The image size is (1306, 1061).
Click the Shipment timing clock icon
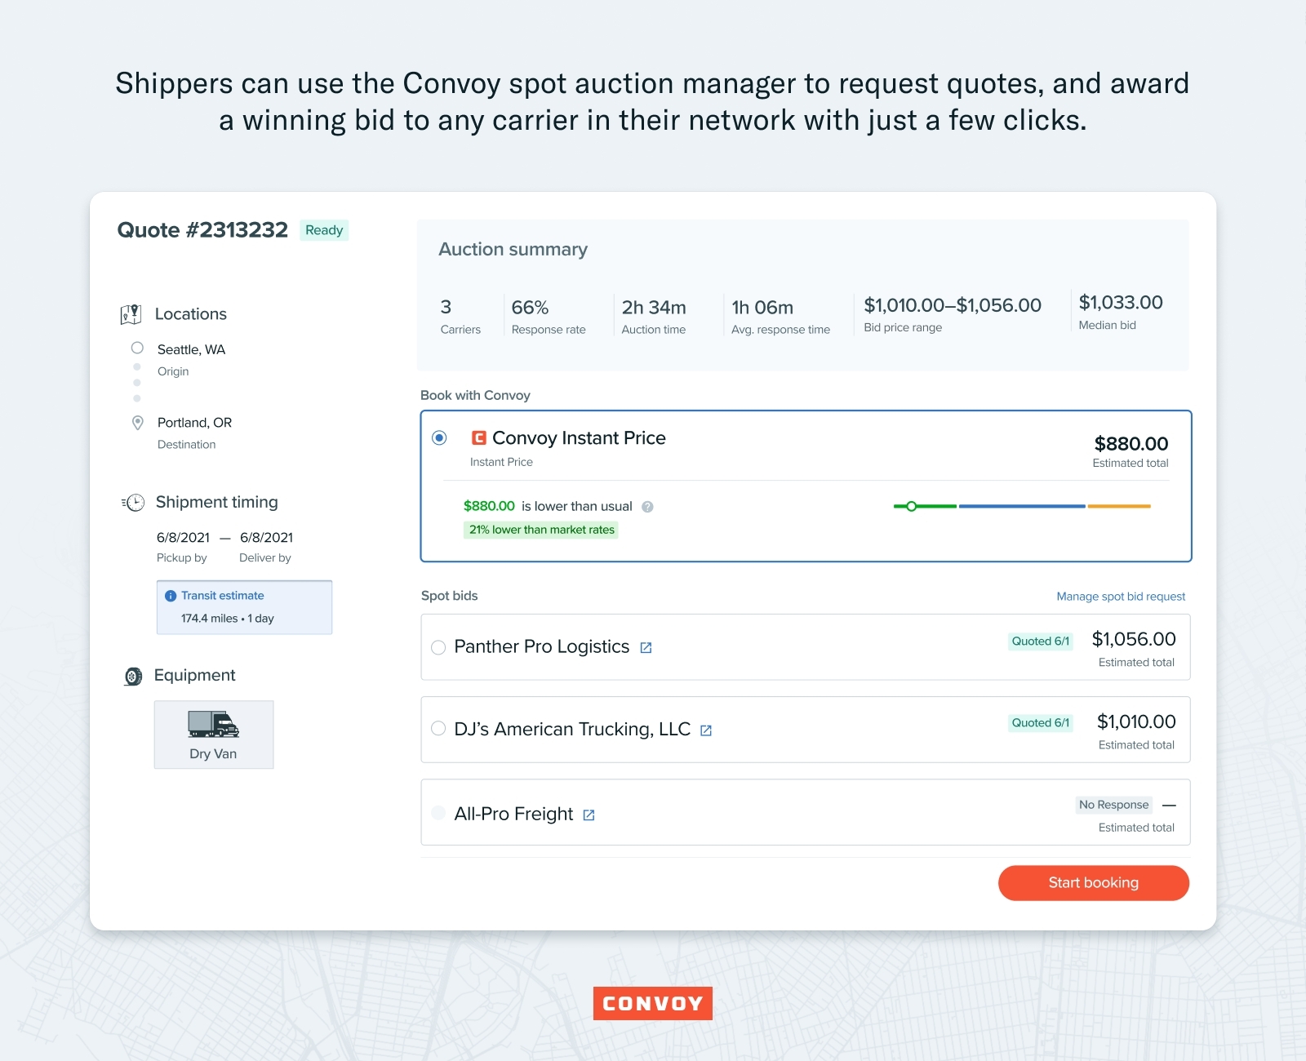pos(132,502)
